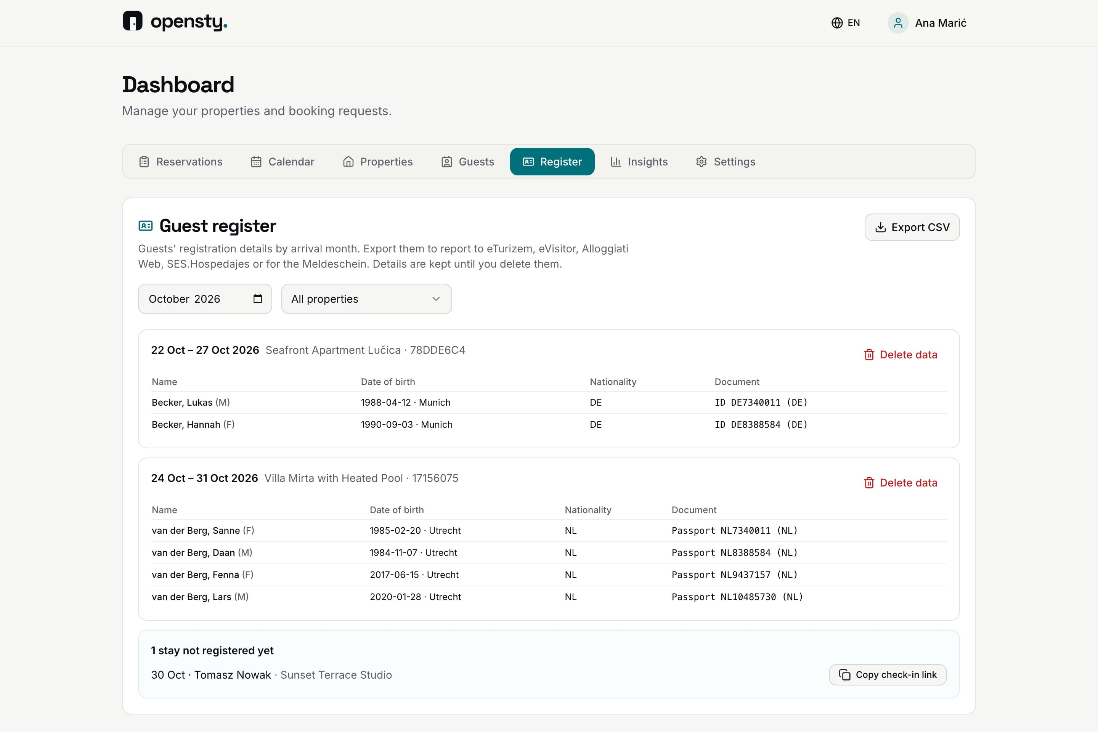
Task: Click the opensty logo icon
Action: pos(133,21)
